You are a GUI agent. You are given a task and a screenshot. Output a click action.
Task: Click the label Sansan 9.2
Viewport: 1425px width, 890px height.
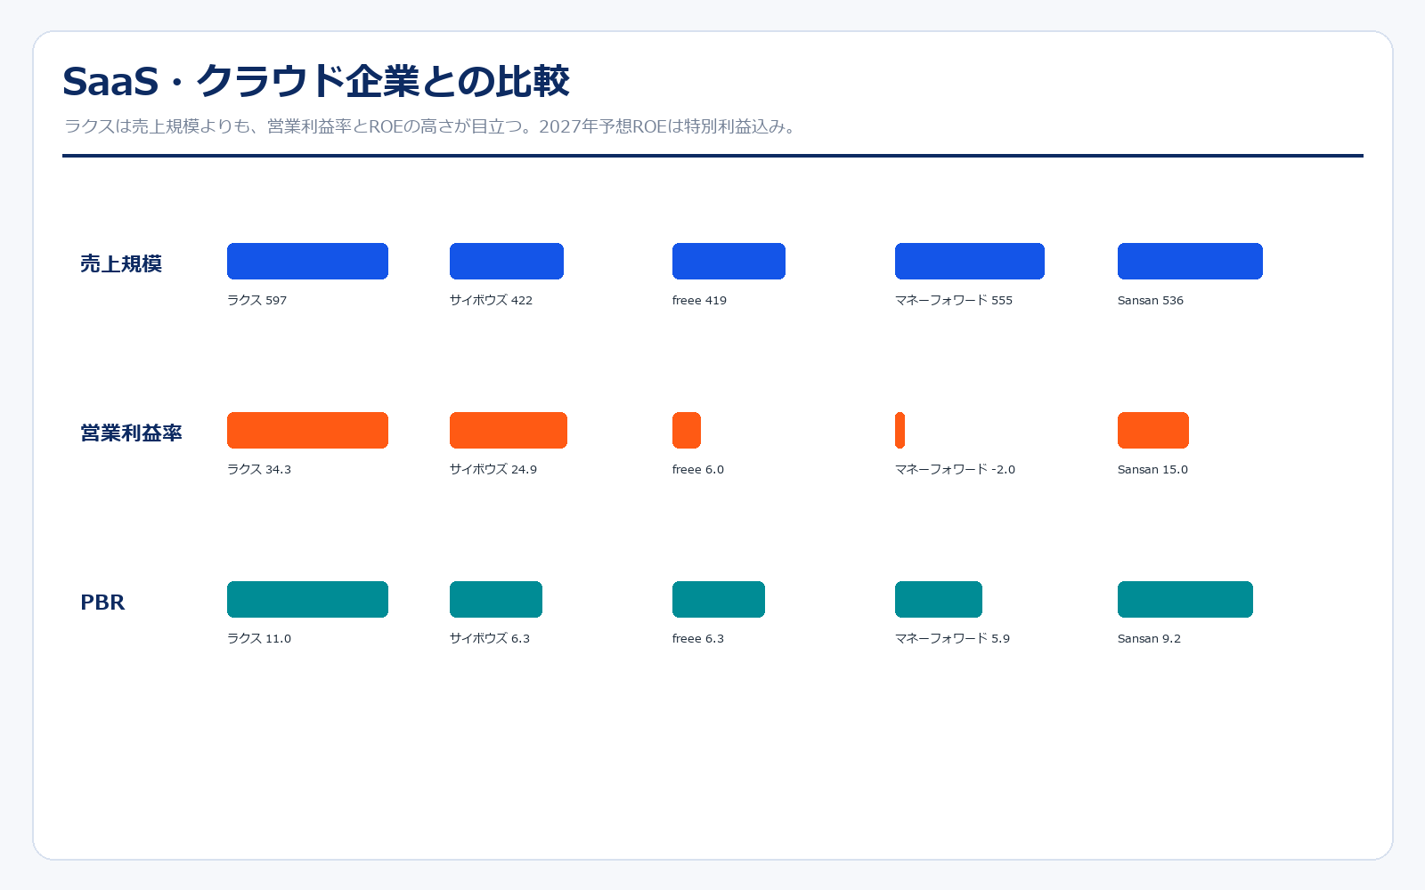[x=1149, y=638]
